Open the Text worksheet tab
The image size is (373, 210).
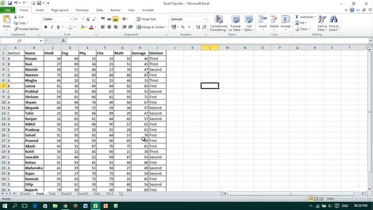52,194
